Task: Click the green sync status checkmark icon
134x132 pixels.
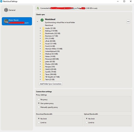Action: [42, 20]
